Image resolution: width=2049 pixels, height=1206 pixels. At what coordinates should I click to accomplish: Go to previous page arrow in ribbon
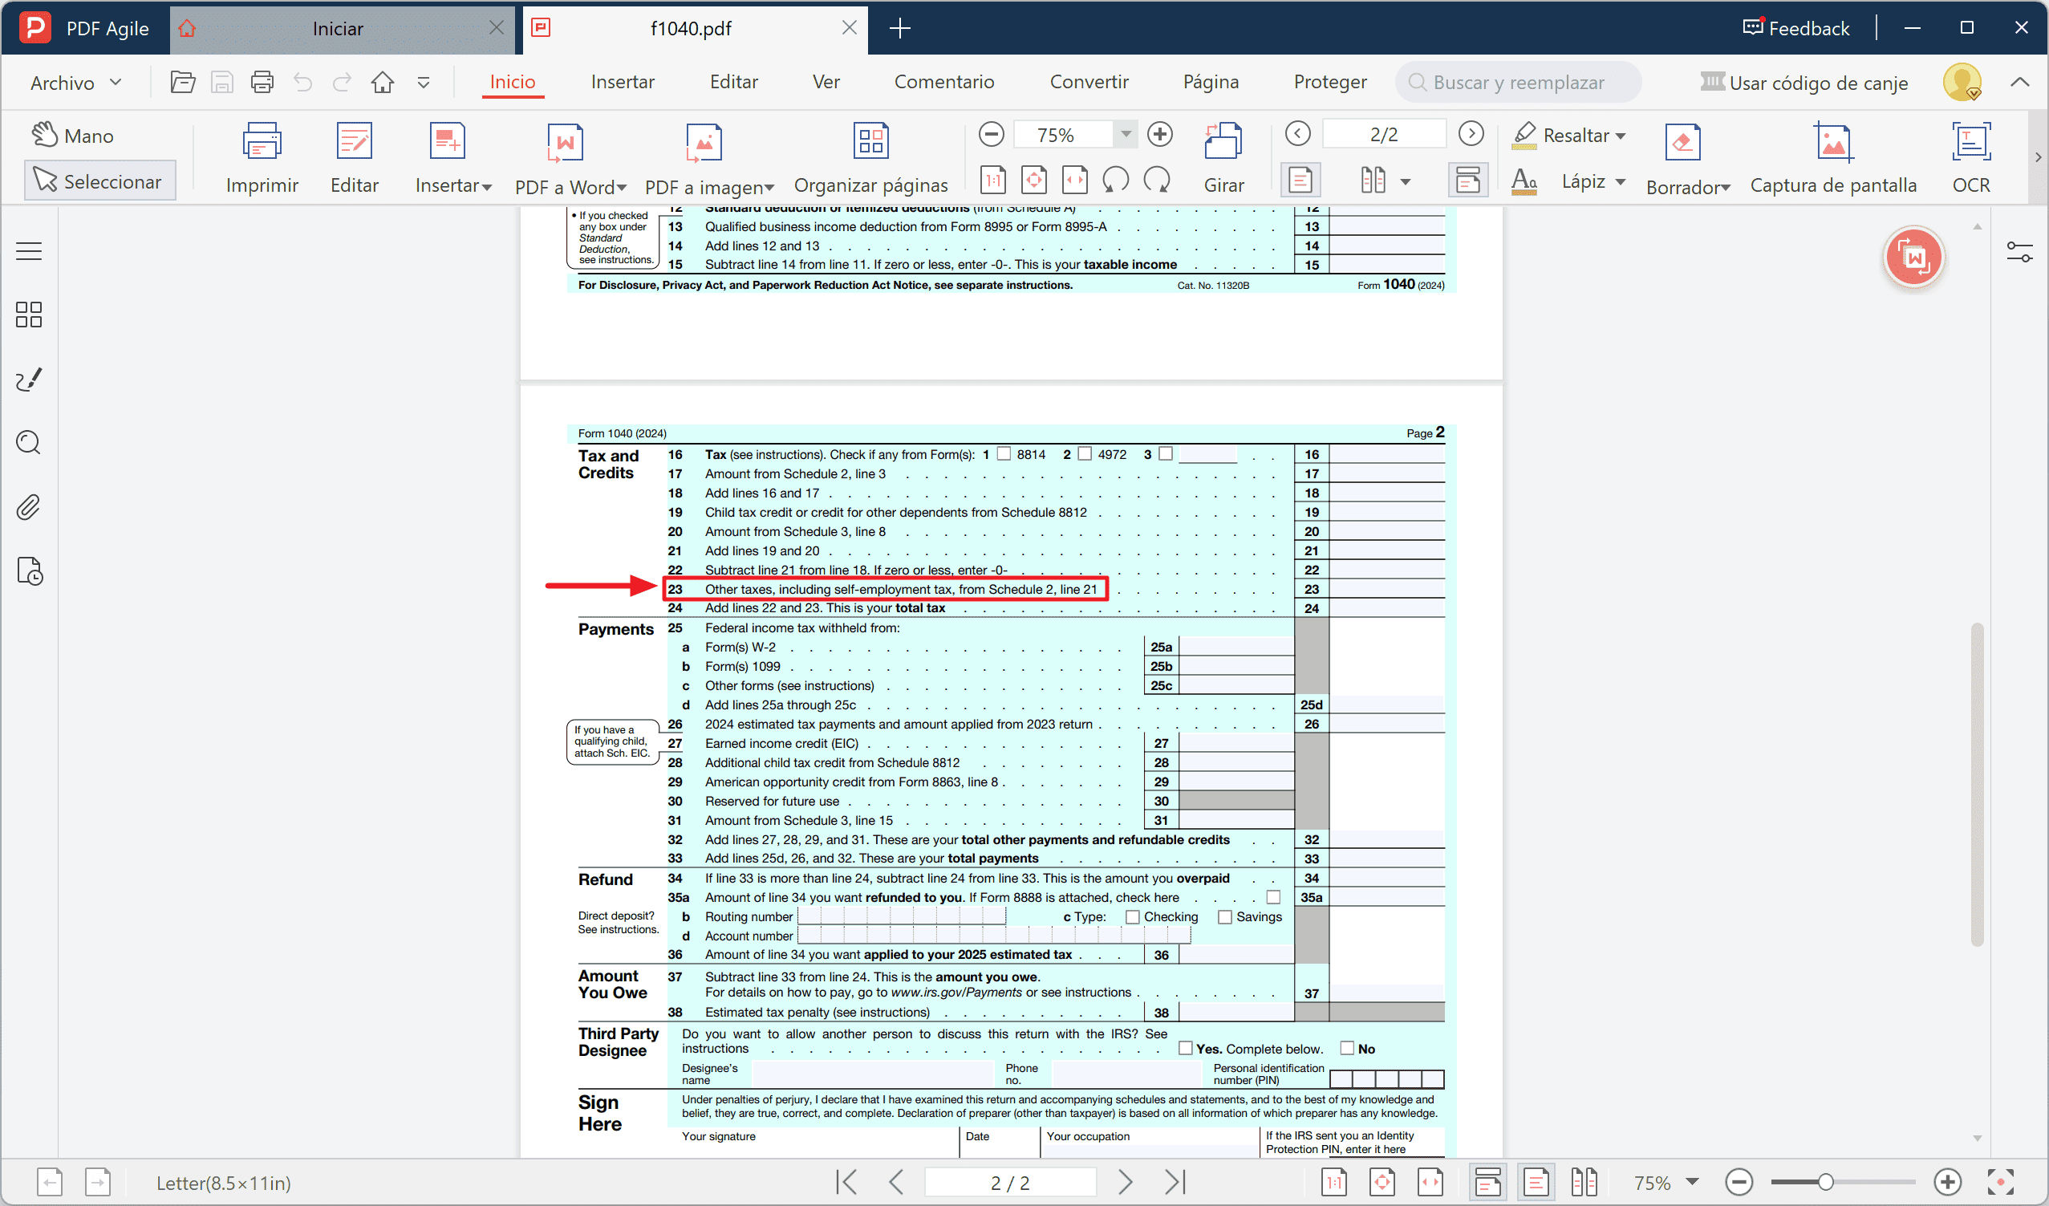click(1298, 133)
